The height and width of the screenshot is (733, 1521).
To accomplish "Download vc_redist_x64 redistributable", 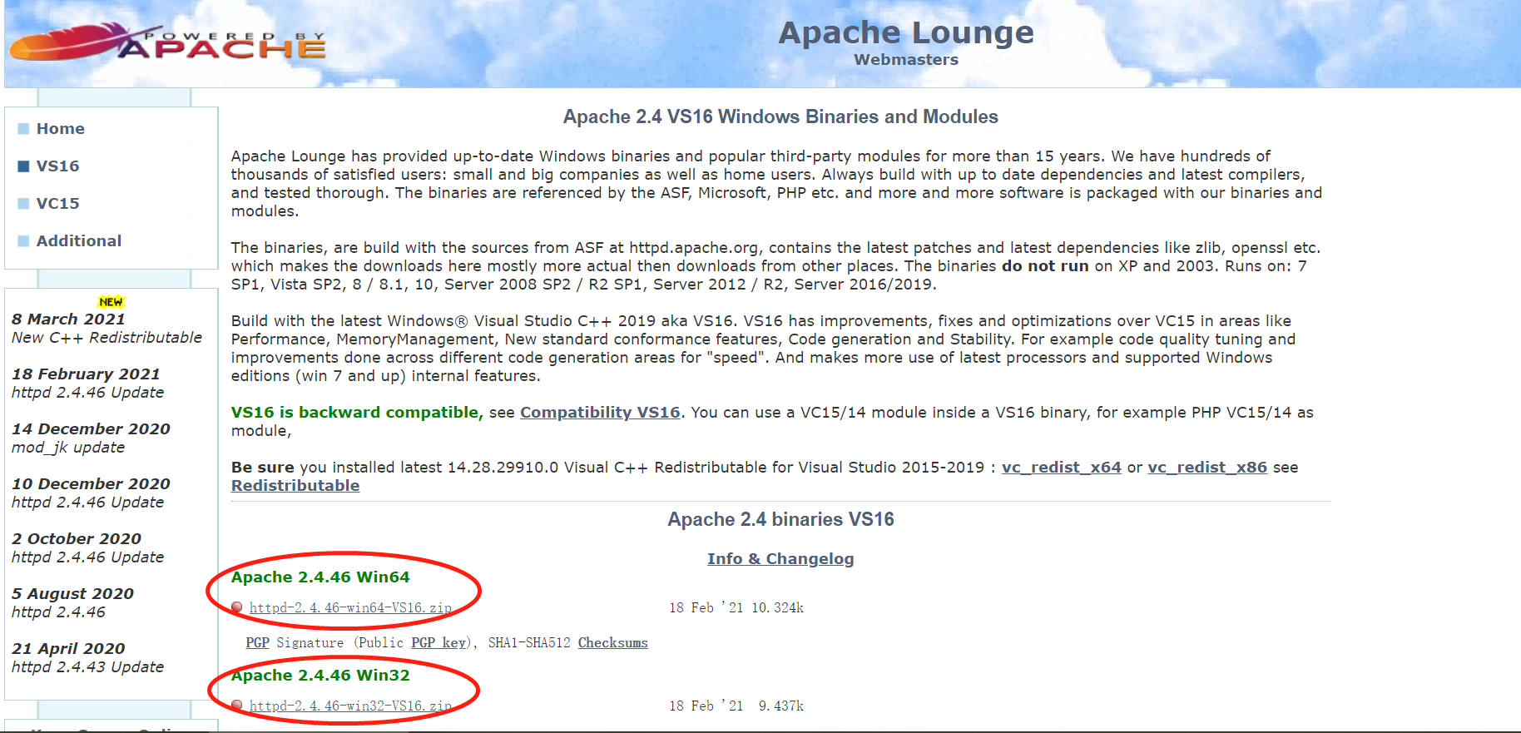I will click(x=1062, y=468).
